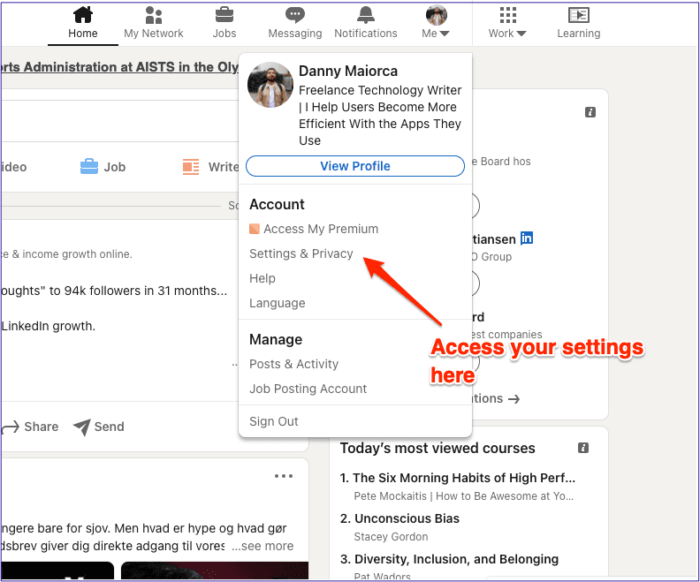Open the Work grid apps icon
Viewport: 700px width, 582px height.
click(x=507, y=15)
